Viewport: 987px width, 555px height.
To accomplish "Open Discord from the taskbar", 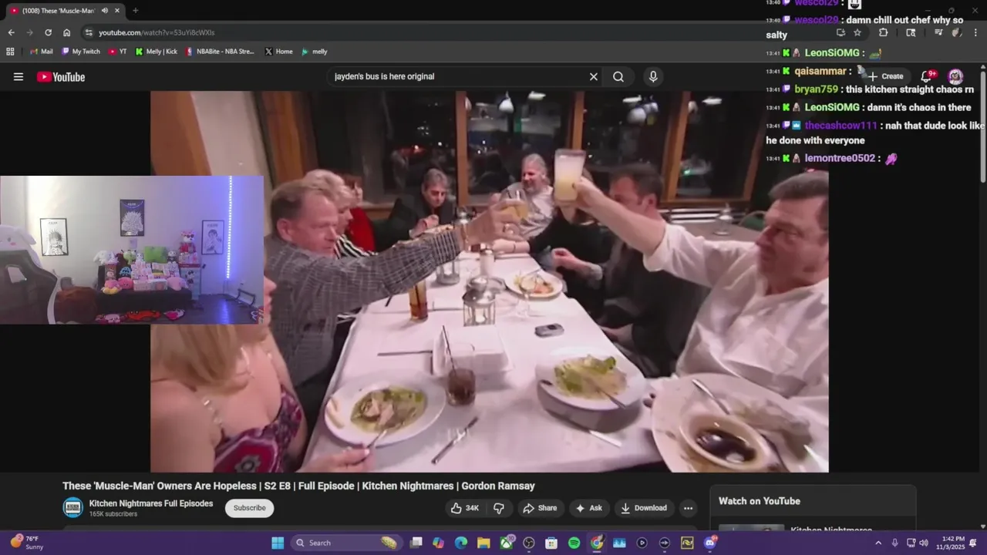I will (x=710, y=543).
